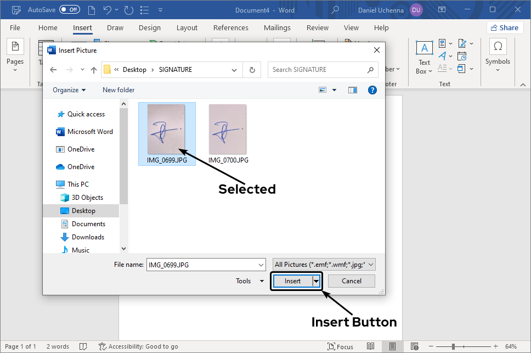Click the Help question mark in the dialog
This screenshot has width=531, height=353.
(372, 89)
